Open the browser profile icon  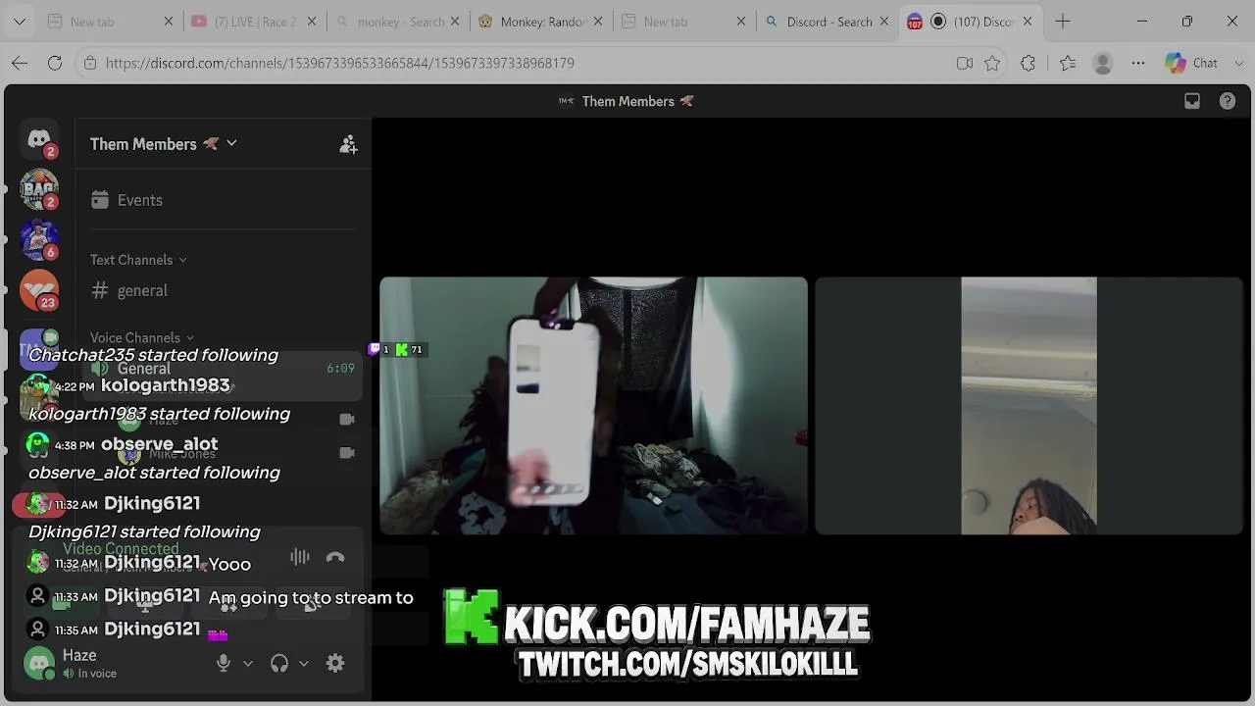pyautogui.click(x=1103, y=63)
